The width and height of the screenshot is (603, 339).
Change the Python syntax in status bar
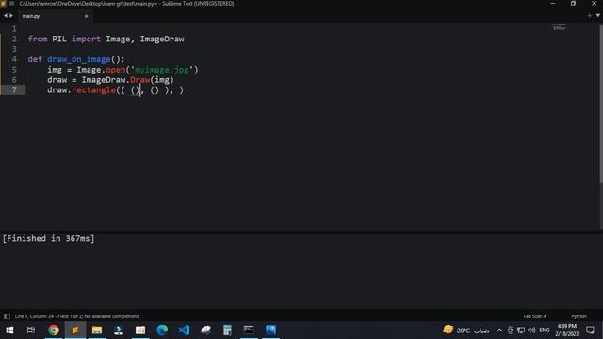pos(579,316)
